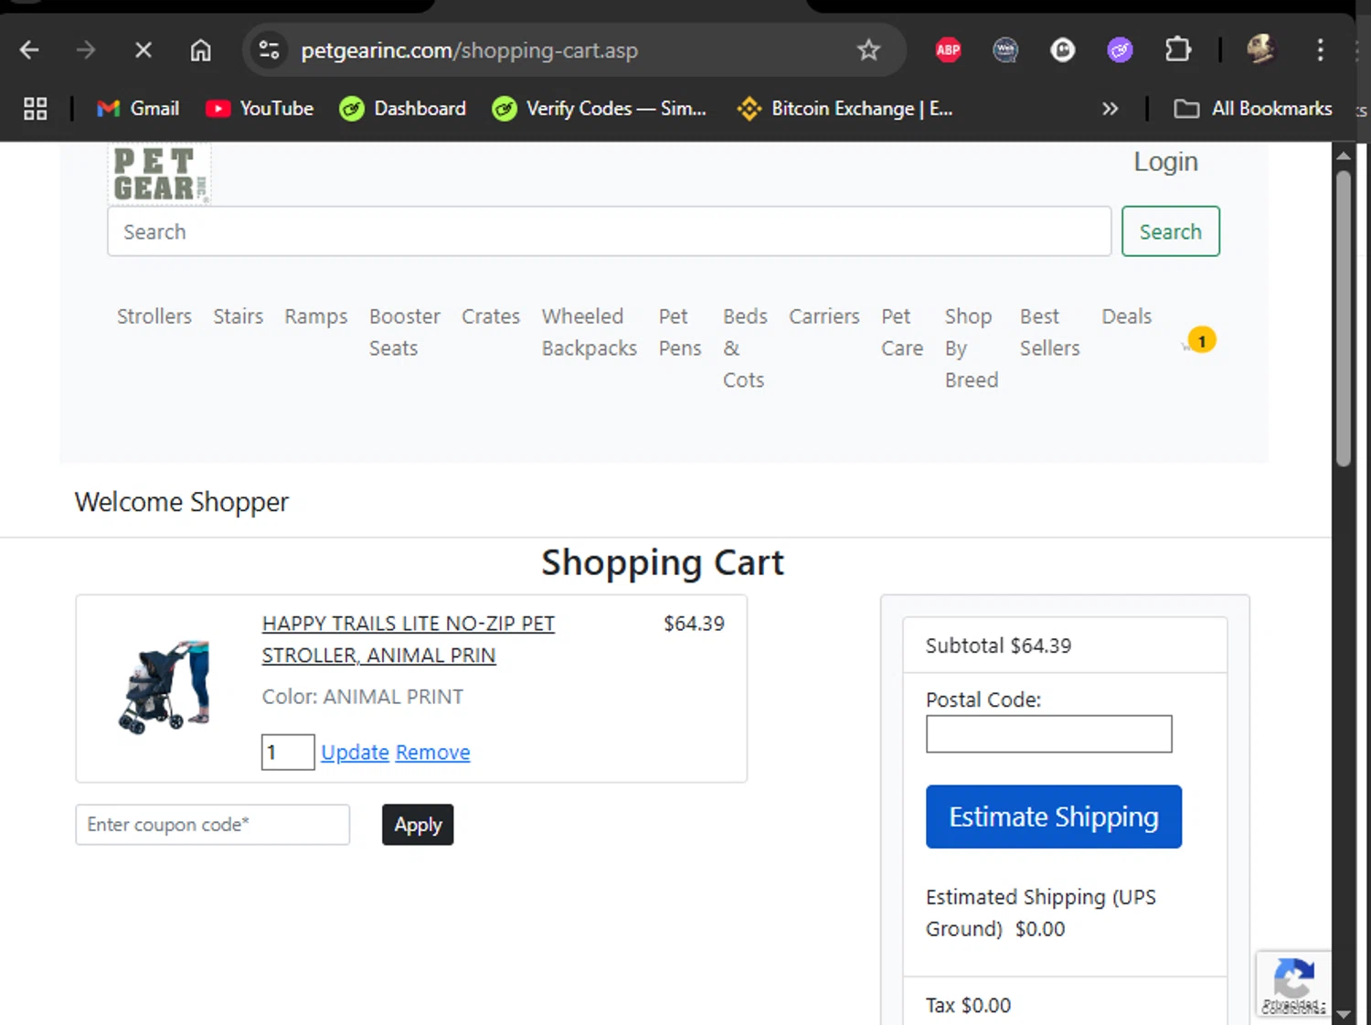Viewport: 1371px width, 1025px height.
Task: Show more bookmarks with the double chevron
Action: click(1110, 109)
